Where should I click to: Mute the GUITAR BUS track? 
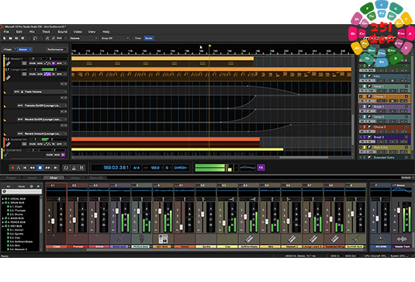[49, 155]
